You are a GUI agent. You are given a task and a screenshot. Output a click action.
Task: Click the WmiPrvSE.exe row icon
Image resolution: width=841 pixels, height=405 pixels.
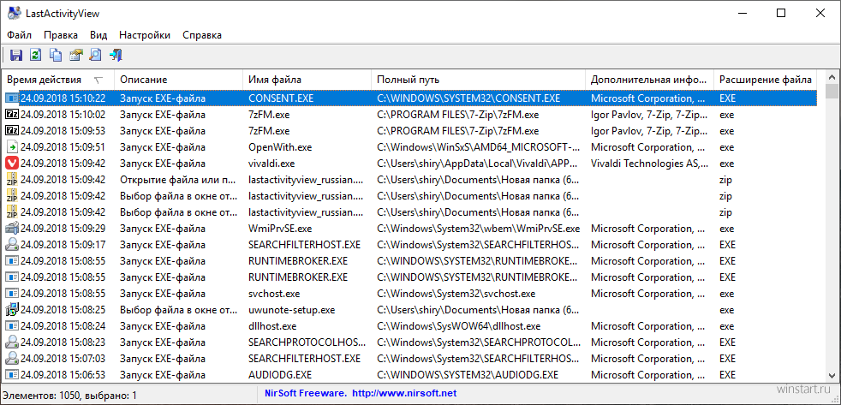click(12, 229)
